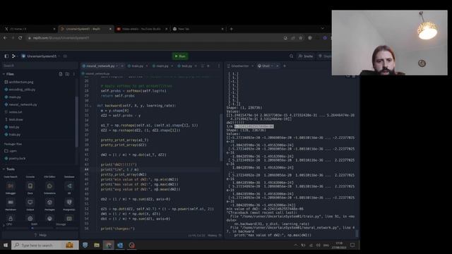
Task: Switch to the test.py editor tab
Action: click(x=186, y=66)
